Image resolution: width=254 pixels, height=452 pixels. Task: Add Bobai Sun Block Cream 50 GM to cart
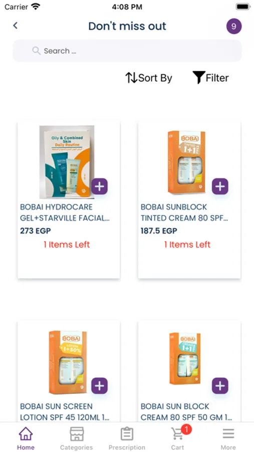(x=220, y=386)
